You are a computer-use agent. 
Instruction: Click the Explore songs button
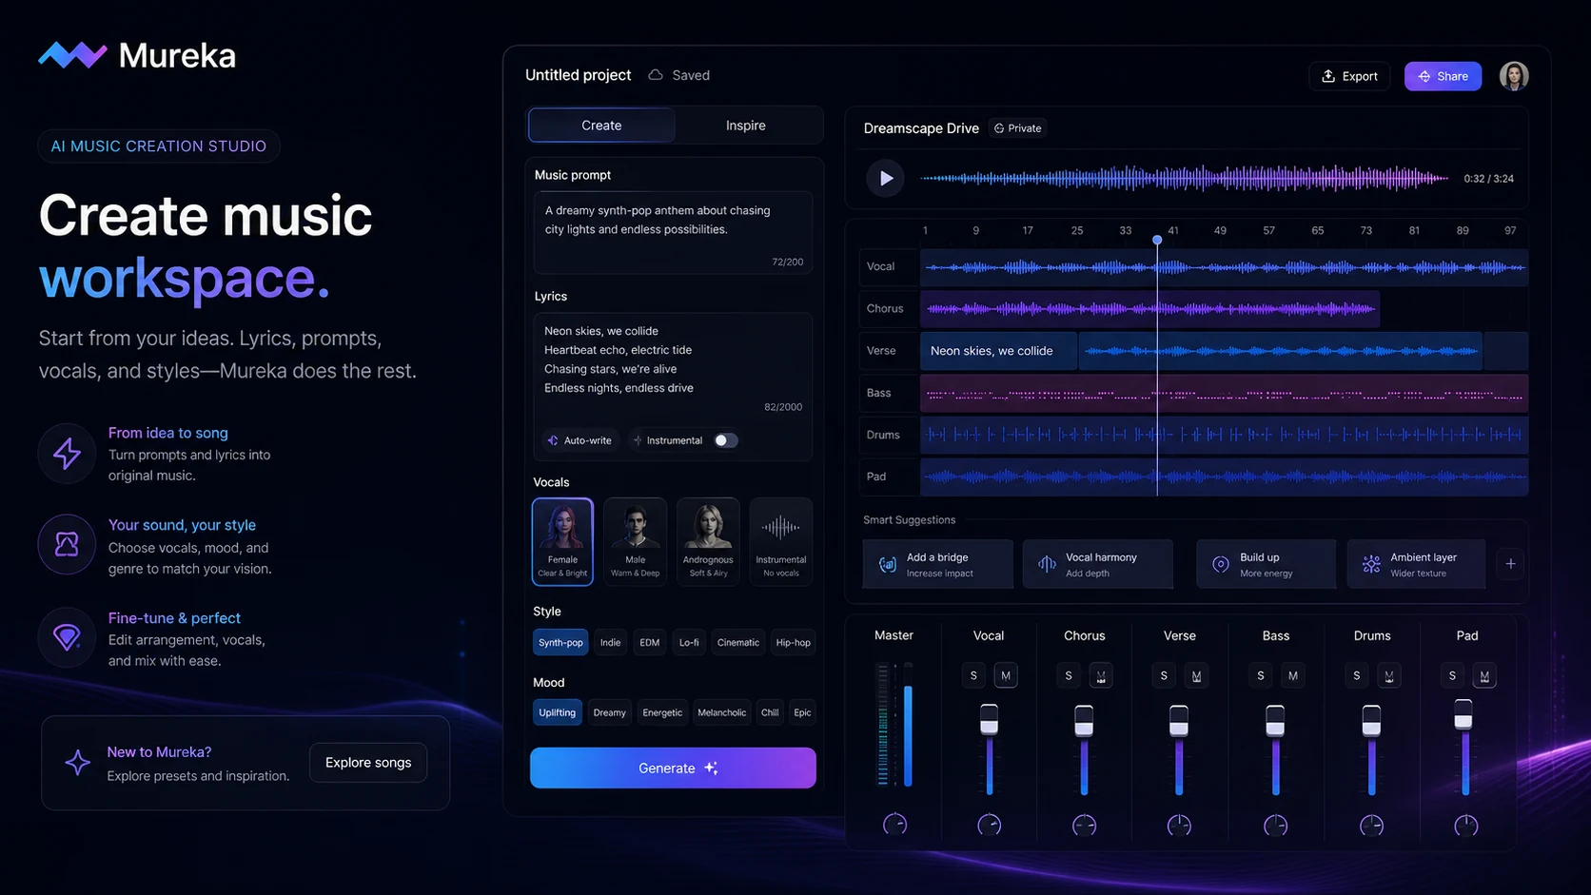tap(368, 763)
